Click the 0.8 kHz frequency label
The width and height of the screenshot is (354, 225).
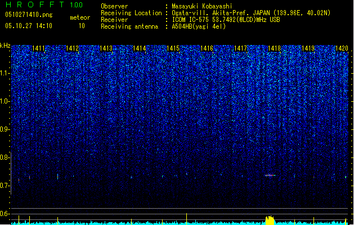[x=5, y=157]
